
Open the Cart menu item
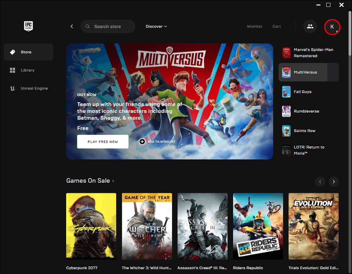point(277,26)
